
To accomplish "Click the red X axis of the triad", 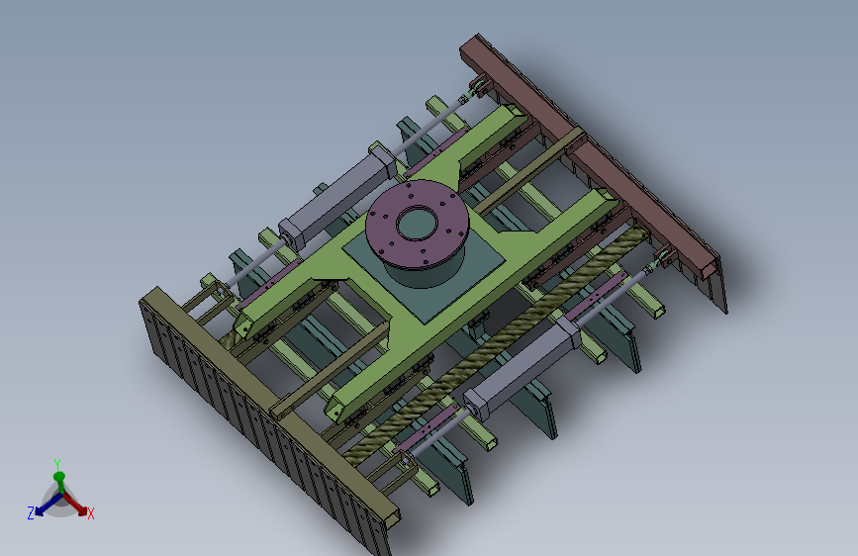I will pos(76,505).
